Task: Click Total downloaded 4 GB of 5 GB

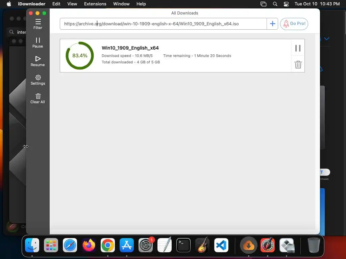Action: click(x=131, y=62)
